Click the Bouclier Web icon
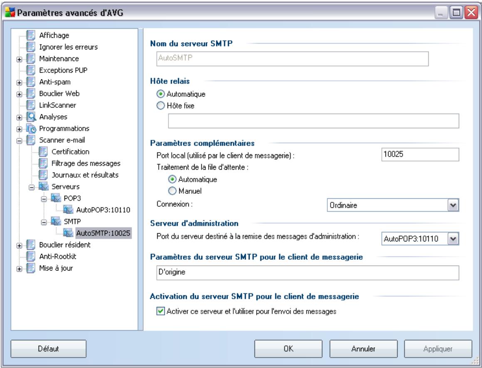This screenshot has width=482, height=368. pos(31,93)
